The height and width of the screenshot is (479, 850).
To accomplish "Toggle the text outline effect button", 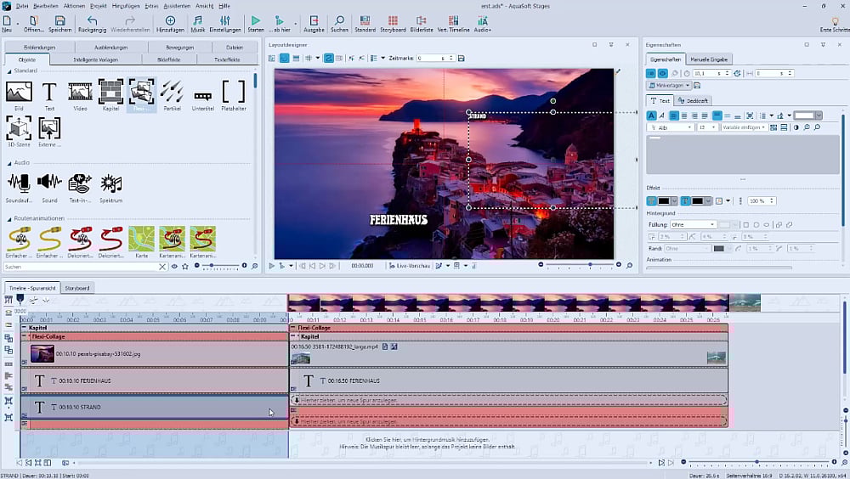I will click(x=685, y=201).
